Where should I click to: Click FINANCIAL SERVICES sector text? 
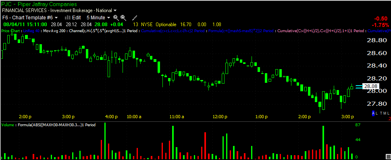click(x=25, y=10)
